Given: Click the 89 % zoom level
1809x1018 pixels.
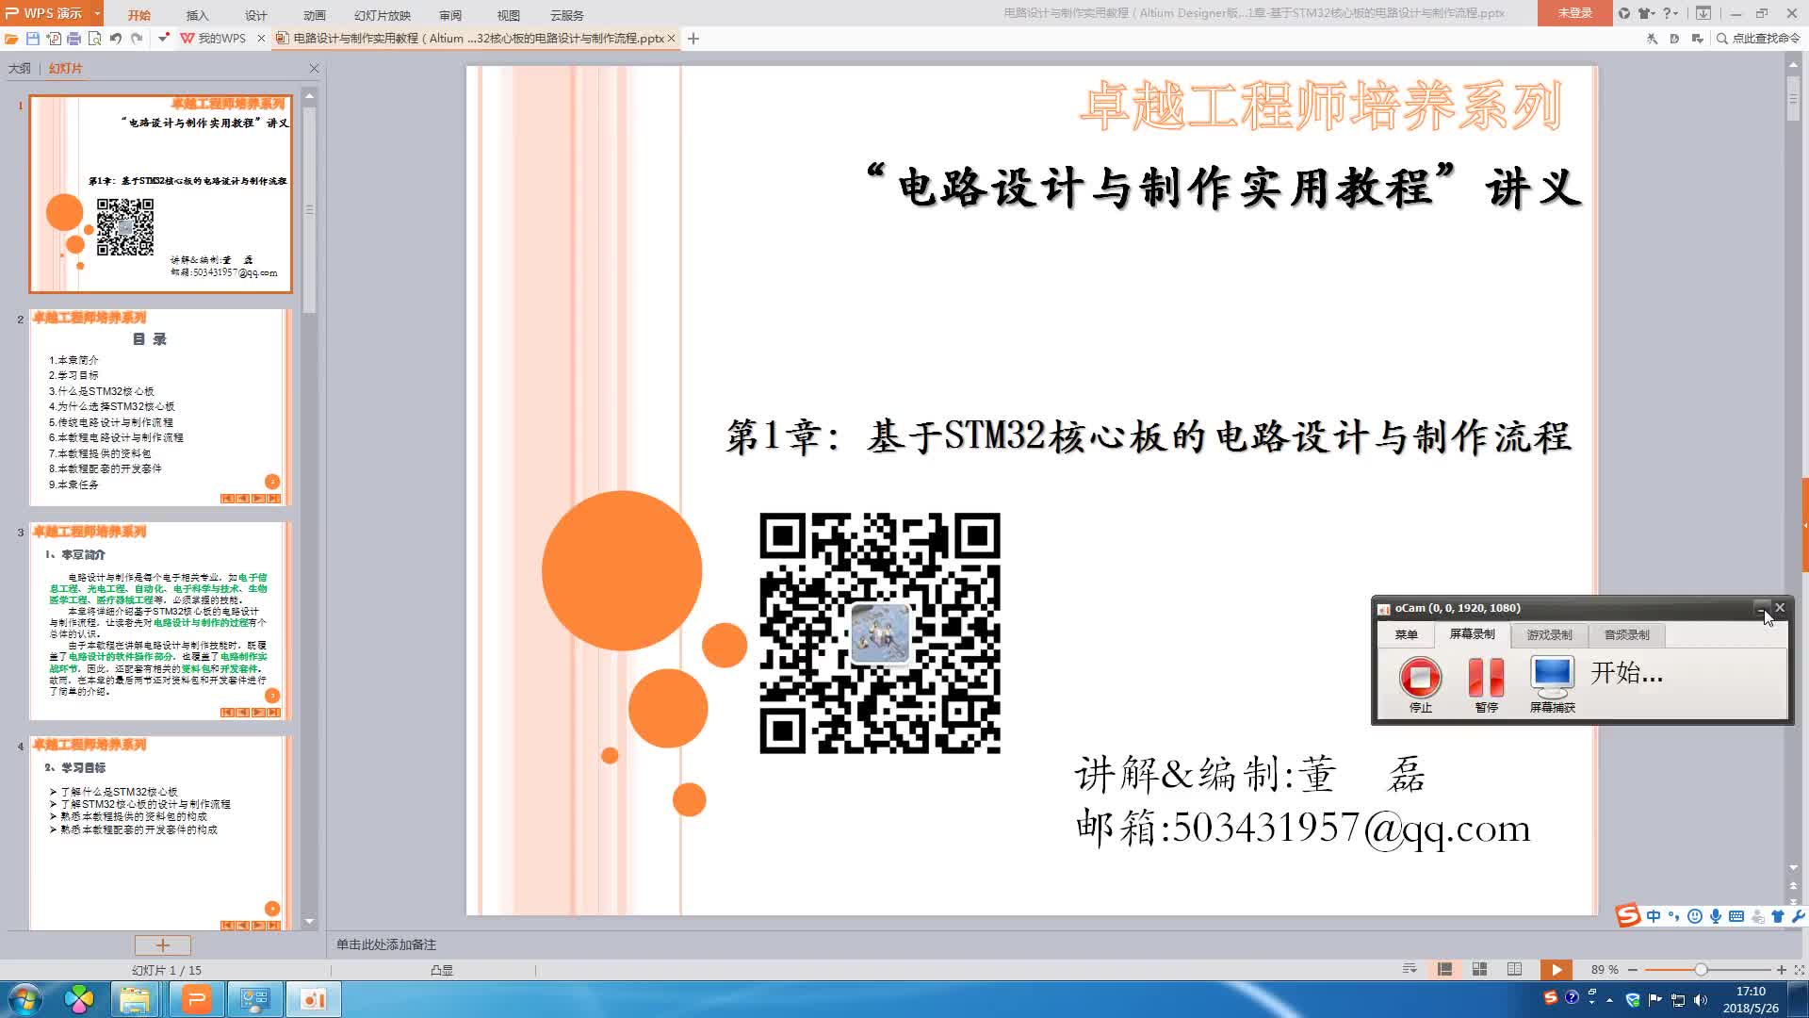Looking at the screenshot, I should tap(1605, 970).
